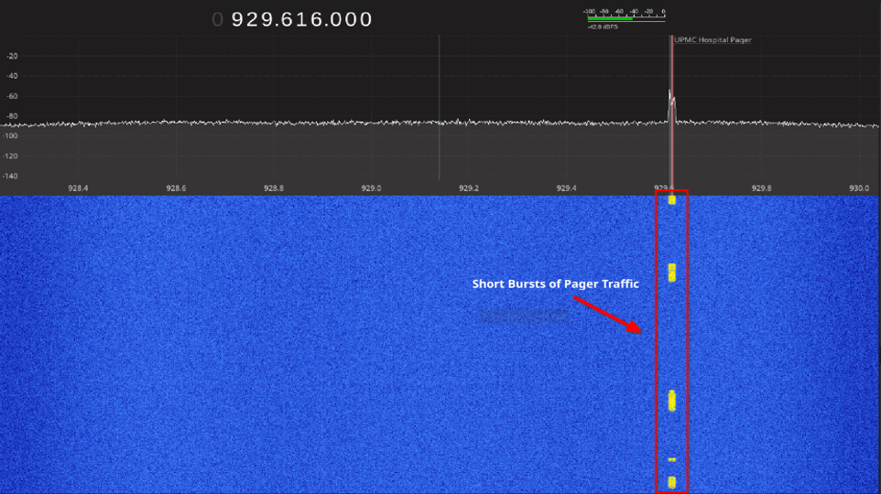Click the topmost yellow burst in waterfall

click(672, 199)
